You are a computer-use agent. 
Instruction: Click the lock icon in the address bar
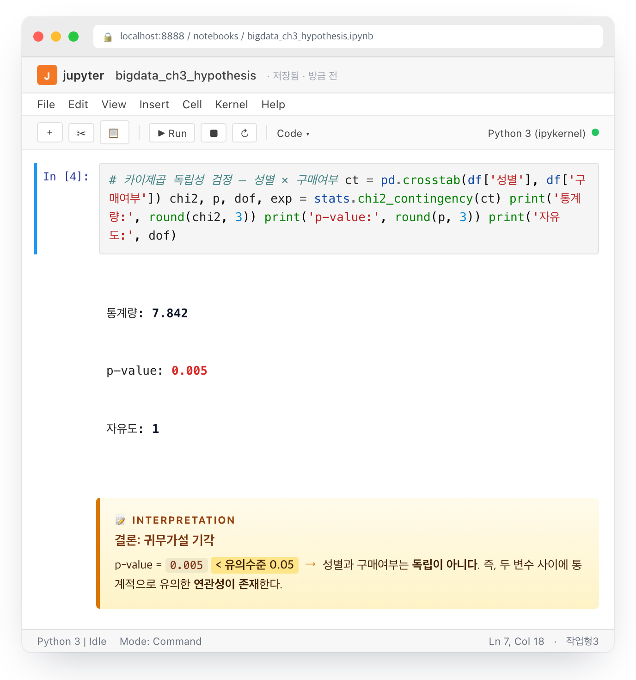click(108, 37)
